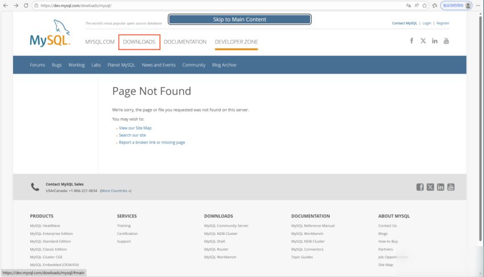Open the Topic Guides footer link

tap(302, 257)
